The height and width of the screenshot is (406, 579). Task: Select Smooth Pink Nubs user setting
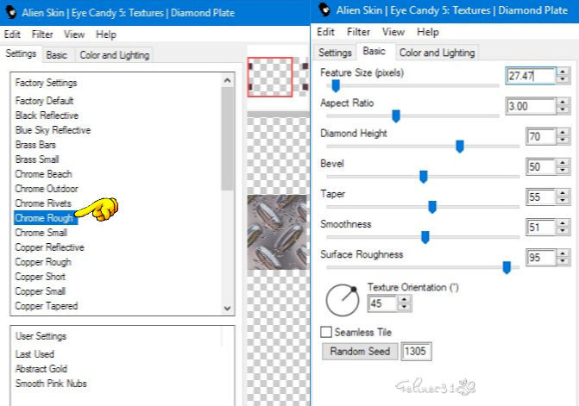pos(51,384)
